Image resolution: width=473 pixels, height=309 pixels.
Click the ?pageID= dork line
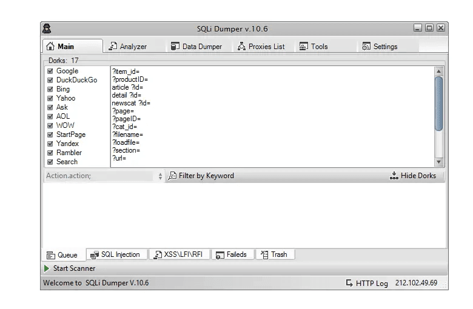[126, 119]
